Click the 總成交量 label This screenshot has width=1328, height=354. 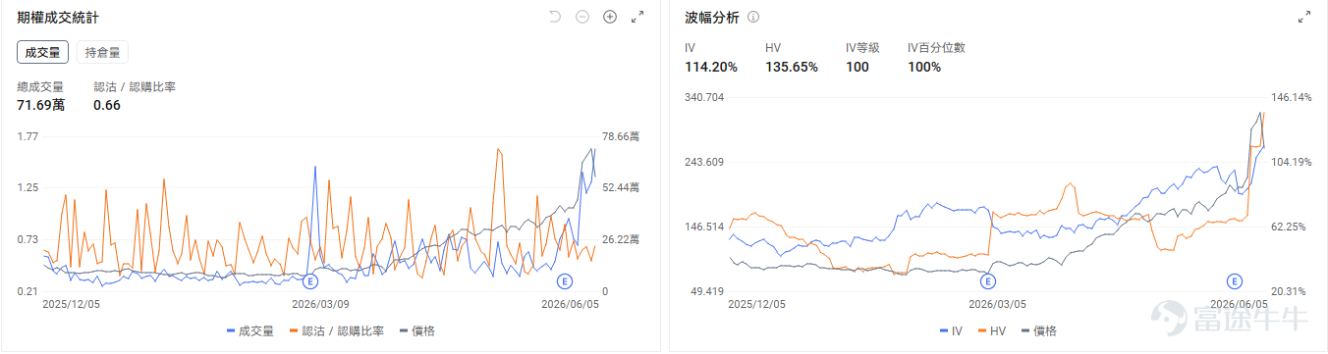pos(40,87)
